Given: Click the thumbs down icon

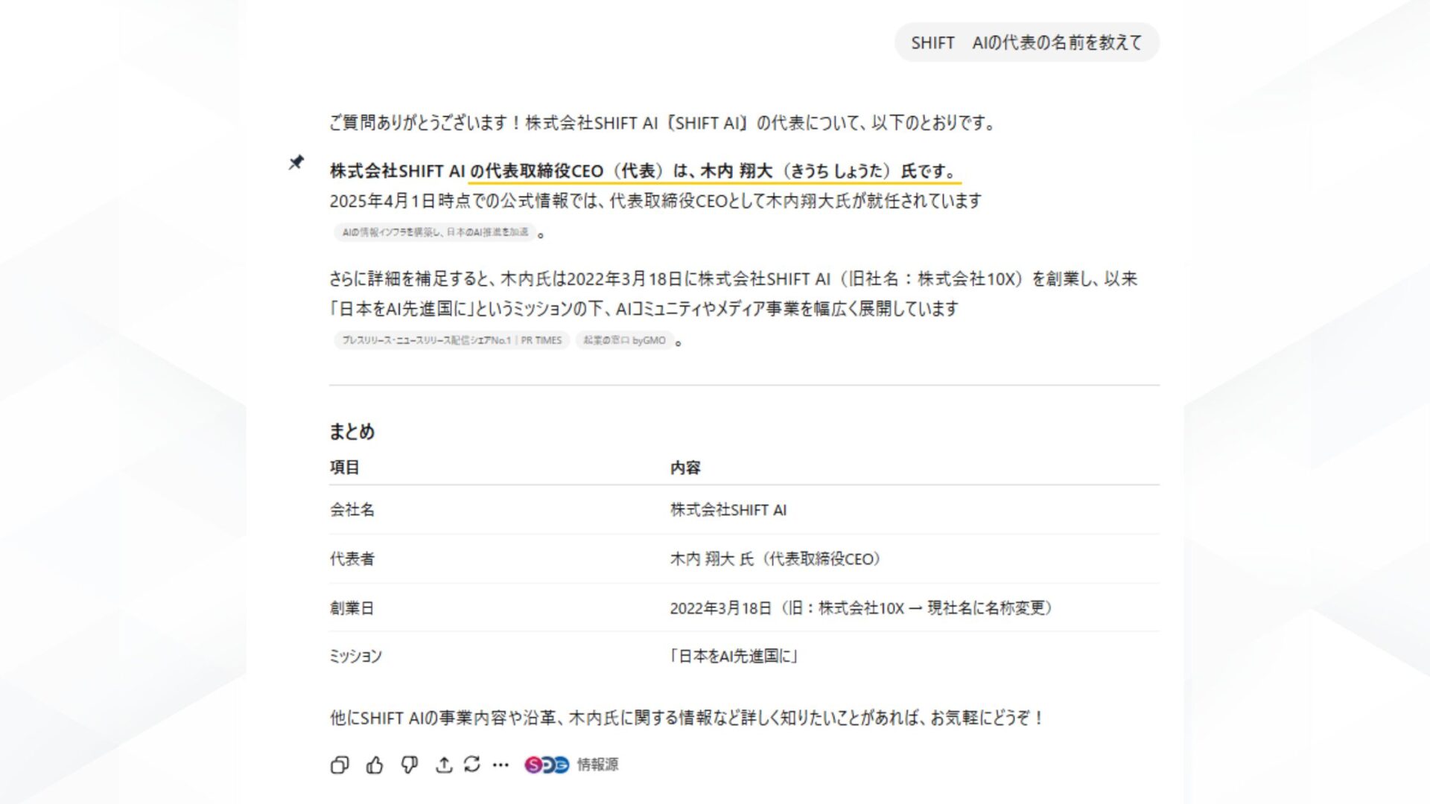Looking at the screenshot, I should [x=409, y=765].
